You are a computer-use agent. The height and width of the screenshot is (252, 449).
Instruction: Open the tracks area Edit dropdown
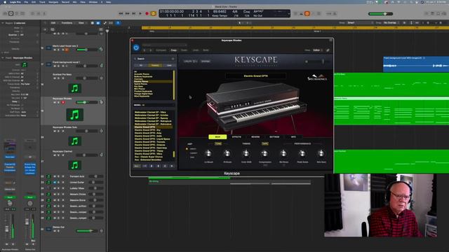coord(54,23)
